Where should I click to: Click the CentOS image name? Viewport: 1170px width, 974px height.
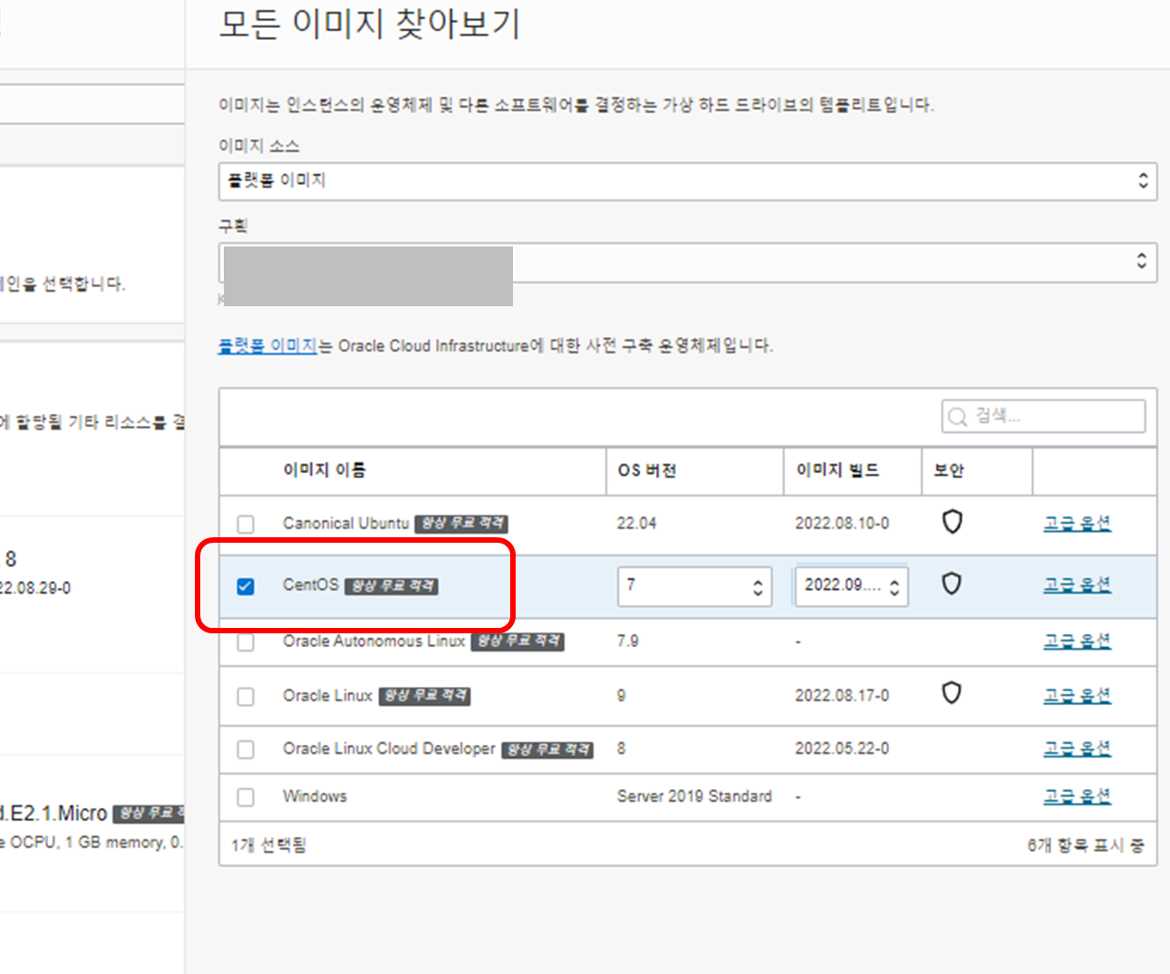coord(310,585)
